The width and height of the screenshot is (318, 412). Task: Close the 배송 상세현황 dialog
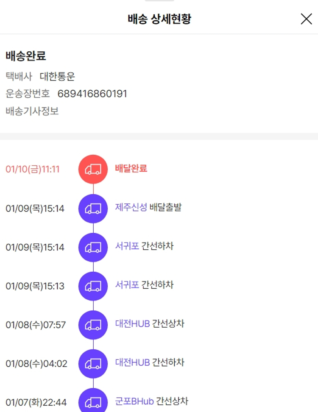pos(306,19)
